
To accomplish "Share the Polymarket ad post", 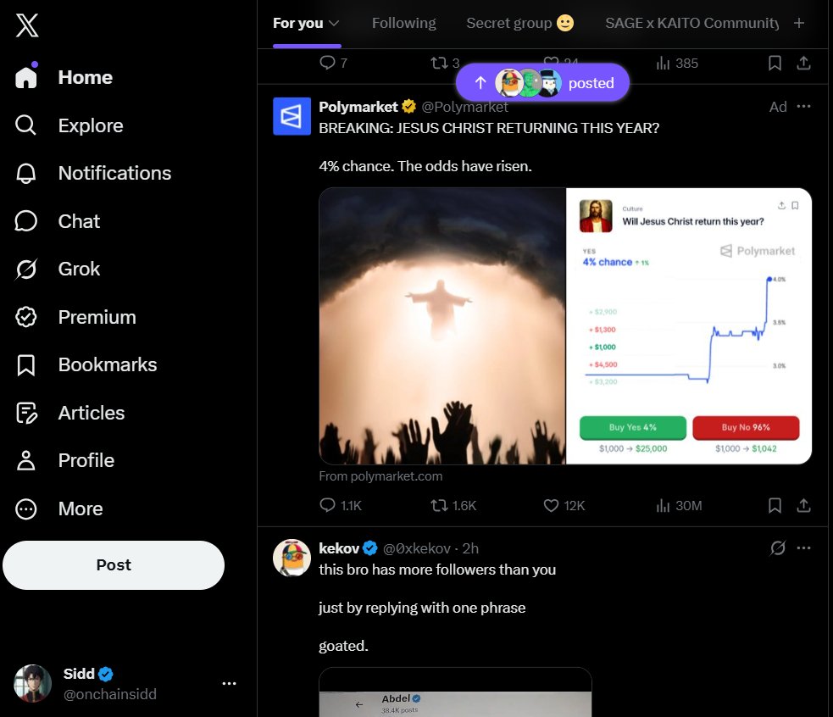I will click(803, 505).
